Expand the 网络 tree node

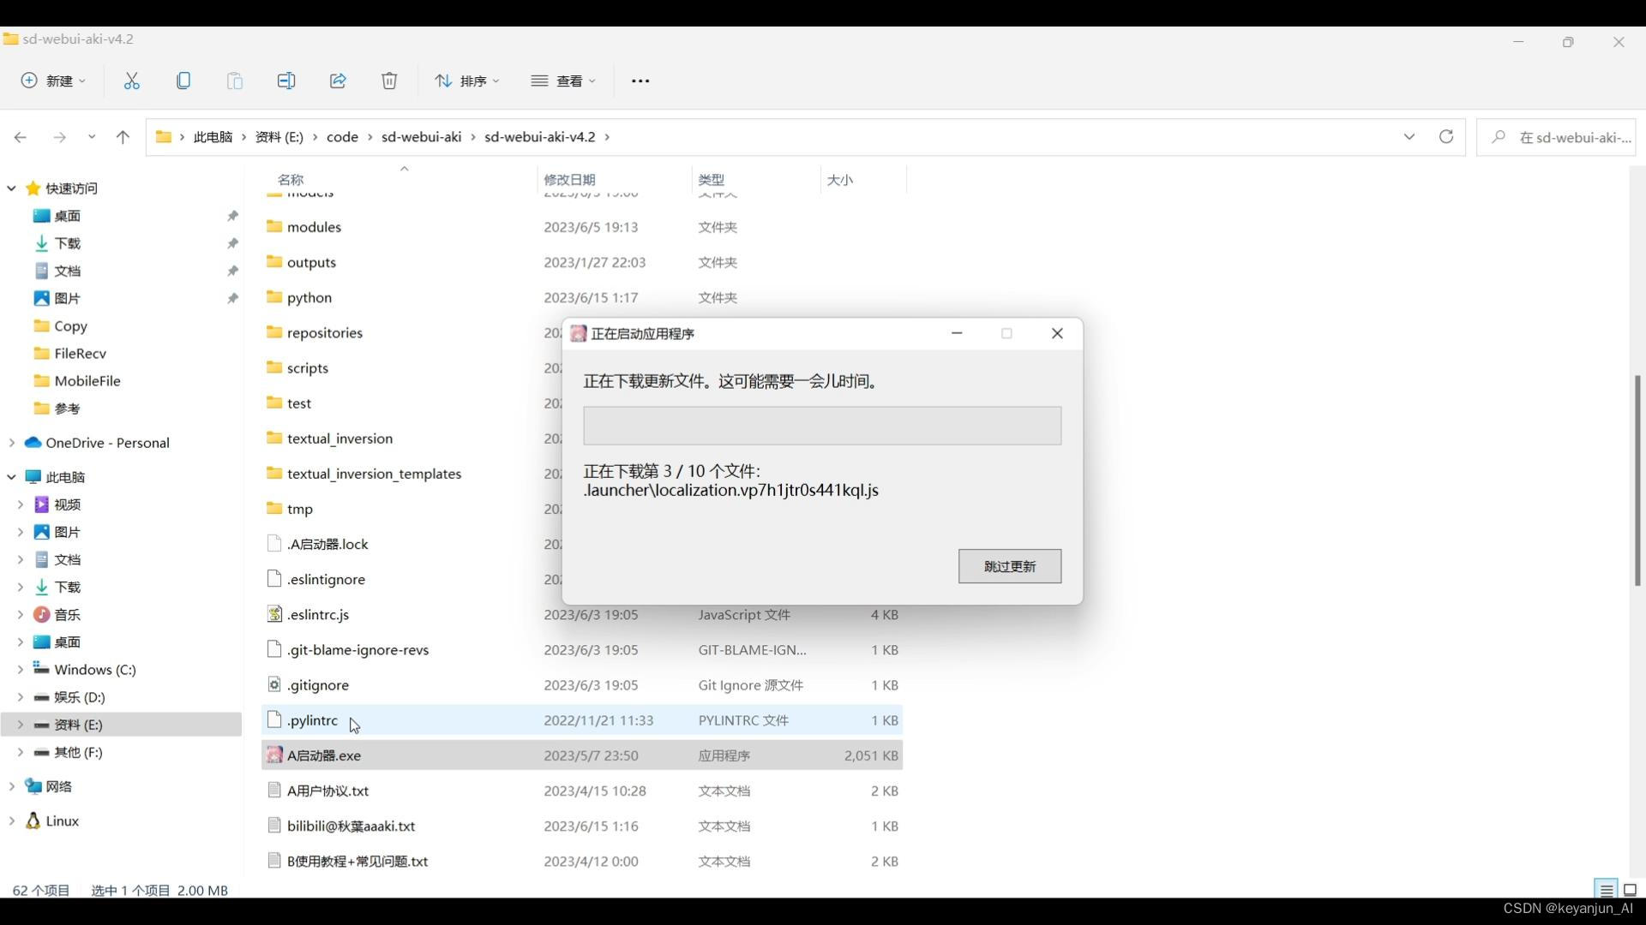pyautogui.click(x=11, y=786)
